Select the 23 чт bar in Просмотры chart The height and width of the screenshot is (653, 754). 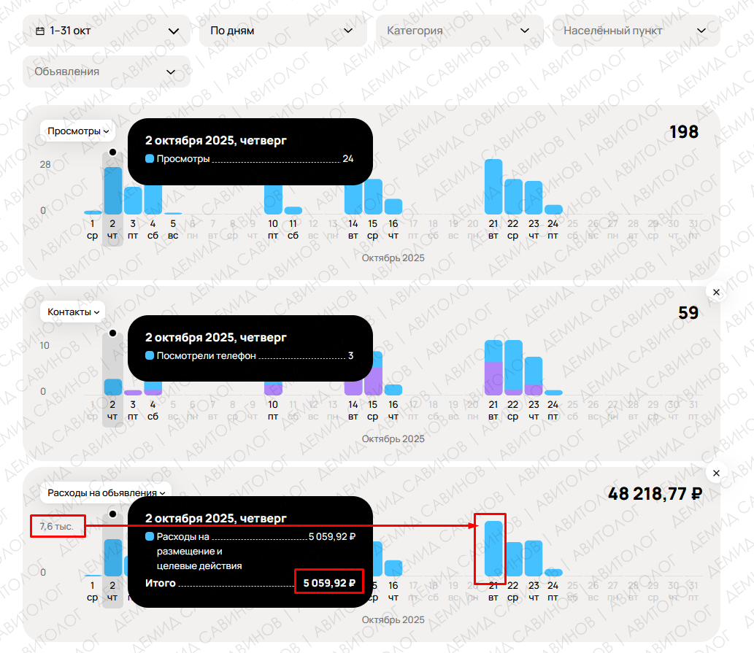pyautogui.click(x=534, y=198)
